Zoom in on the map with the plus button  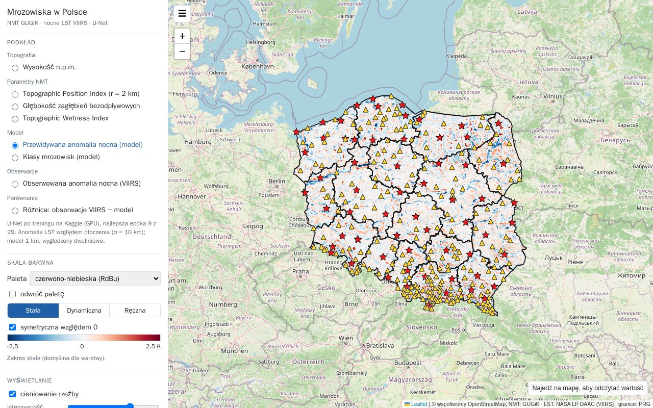click(x=182, y=36)
